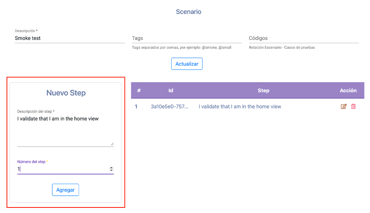This screenshot has height=213, width=370.
Task: Select the Códigos input field
Action: pyautogui.click(x=304, y=38)
